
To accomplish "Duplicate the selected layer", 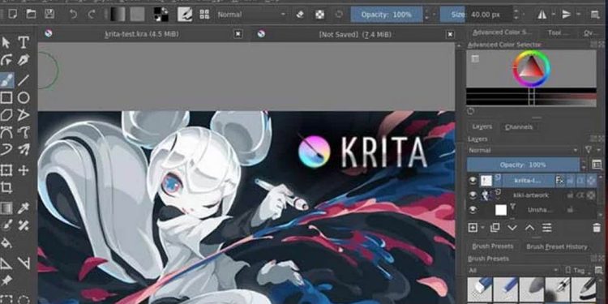I will coord(495,228).
